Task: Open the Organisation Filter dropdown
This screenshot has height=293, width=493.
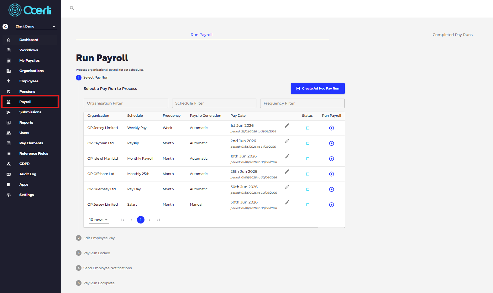Action: (126, 103)
